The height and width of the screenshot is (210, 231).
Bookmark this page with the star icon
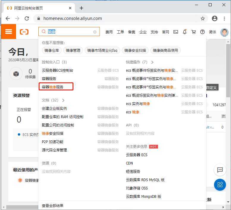pyautogui.click(x=203, y=18)
